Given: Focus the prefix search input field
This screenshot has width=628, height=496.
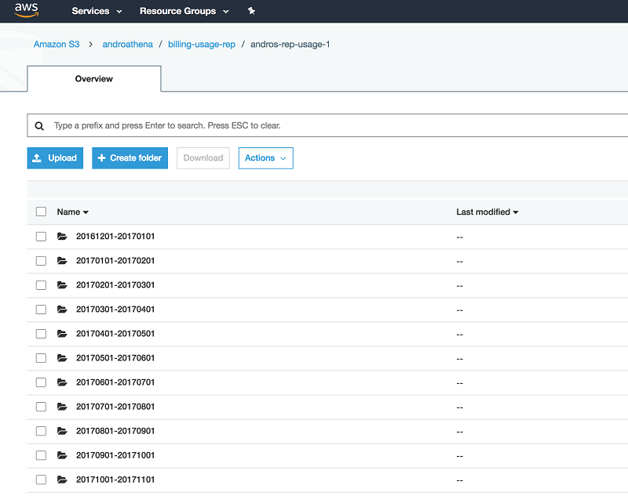Looking at the screenshot, I should pyautogui.click(x=327, y=125).
